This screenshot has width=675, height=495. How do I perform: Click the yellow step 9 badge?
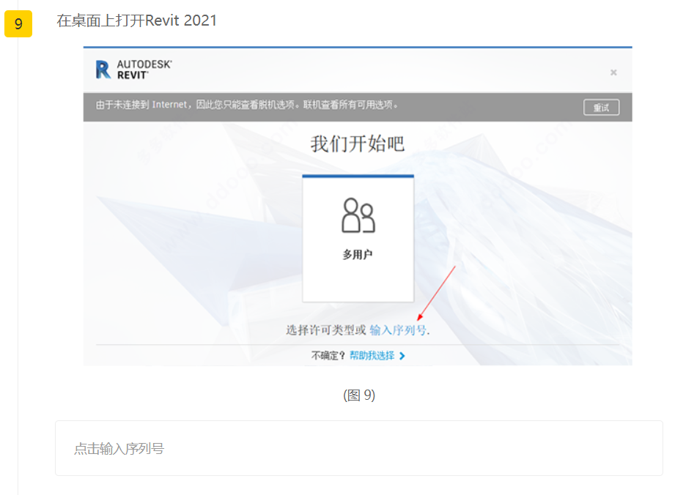pyautogui.click(x=18, y=24)
